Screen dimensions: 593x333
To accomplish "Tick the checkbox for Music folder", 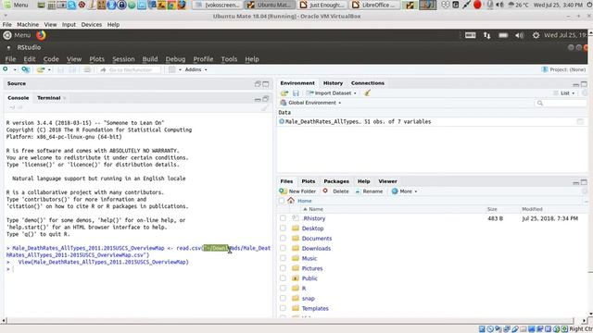I will [x=283, y=258].
